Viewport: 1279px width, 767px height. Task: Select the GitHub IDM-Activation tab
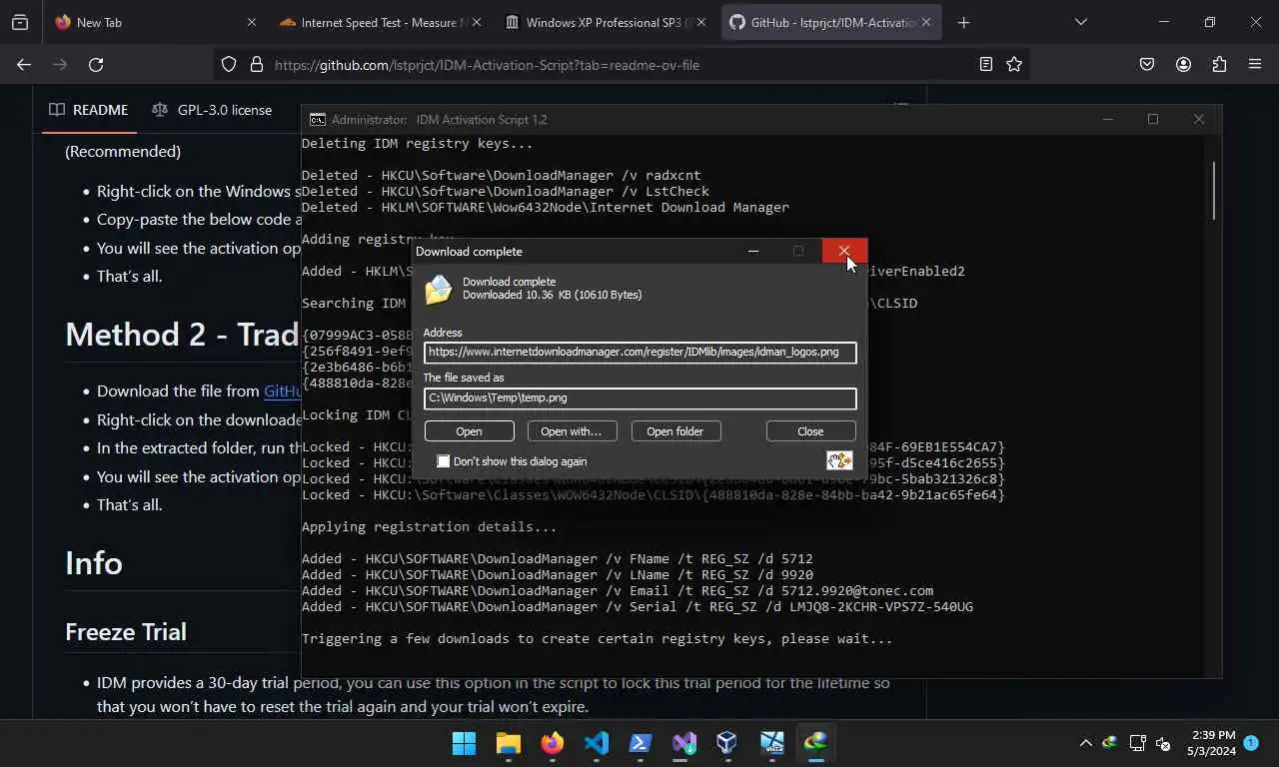(x=831, y=22)
